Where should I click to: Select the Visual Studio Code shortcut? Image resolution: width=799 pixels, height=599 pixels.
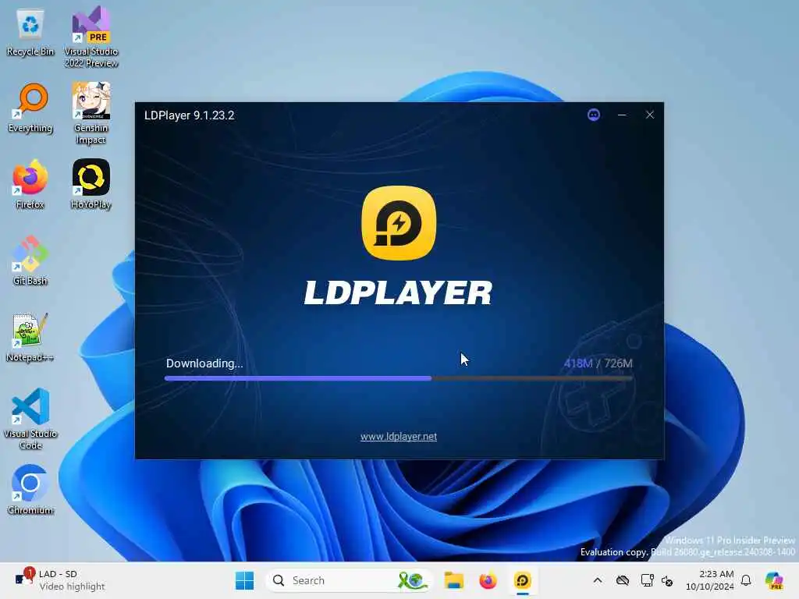pyautogui.click(x=30, y=419)
